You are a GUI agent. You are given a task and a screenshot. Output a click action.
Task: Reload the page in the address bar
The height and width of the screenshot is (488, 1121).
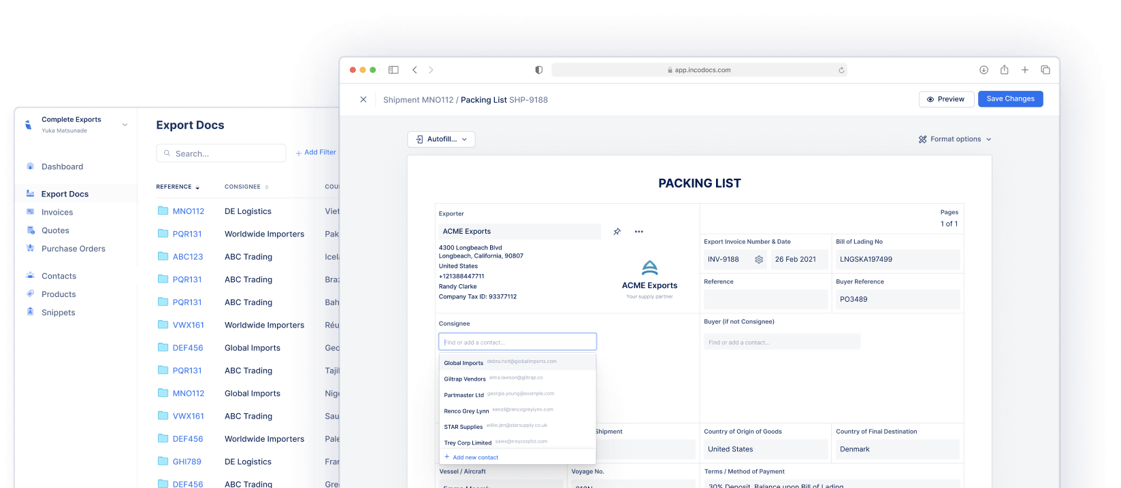(841, 70)
